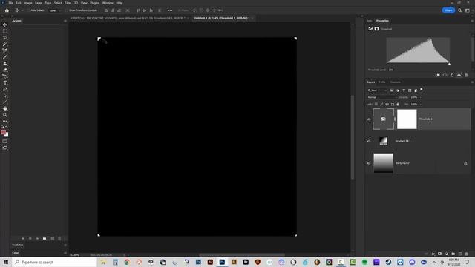Viewport: 475px width, 267px height.
Task: Play the selected action in Actions panel
Action: click(37, 239)
